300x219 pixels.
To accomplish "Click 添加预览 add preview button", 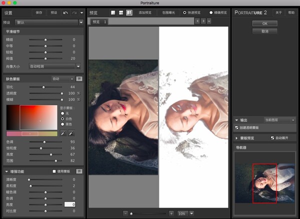I will pyautogui.click(x=145, y=12).
